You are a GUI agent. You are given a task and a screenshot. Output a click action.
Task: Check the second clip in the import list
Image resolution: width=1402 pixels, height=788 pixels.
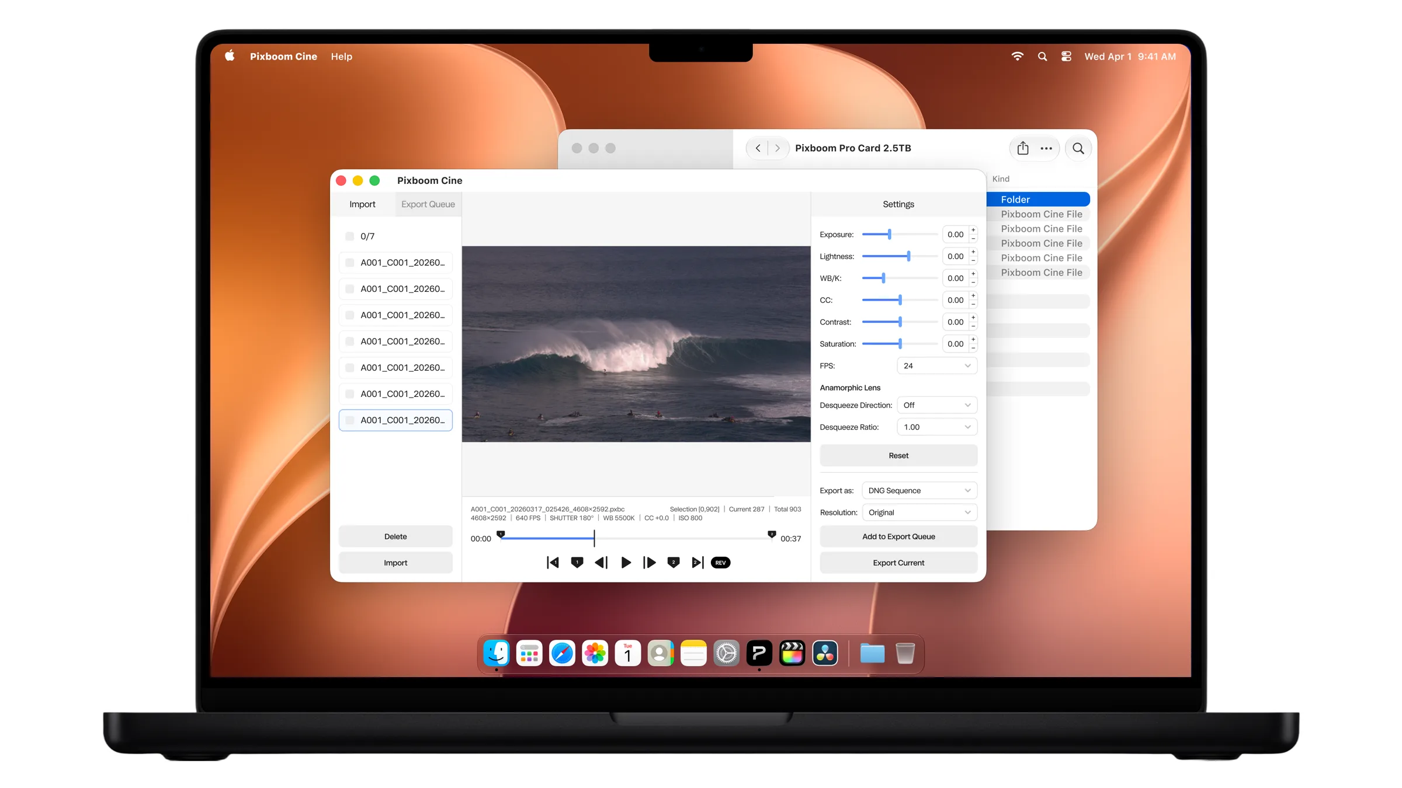click(x=349, y=289)
